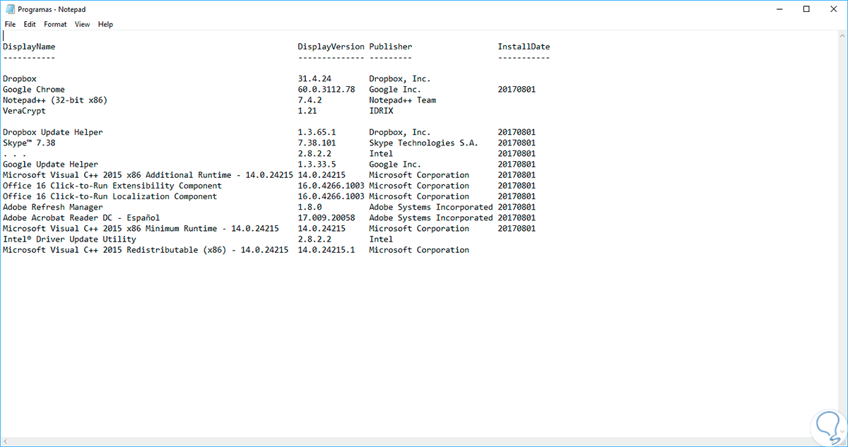848x447 pixels.
Task: Click the DisplayVersion column header text
Action: tap(331, 47)
